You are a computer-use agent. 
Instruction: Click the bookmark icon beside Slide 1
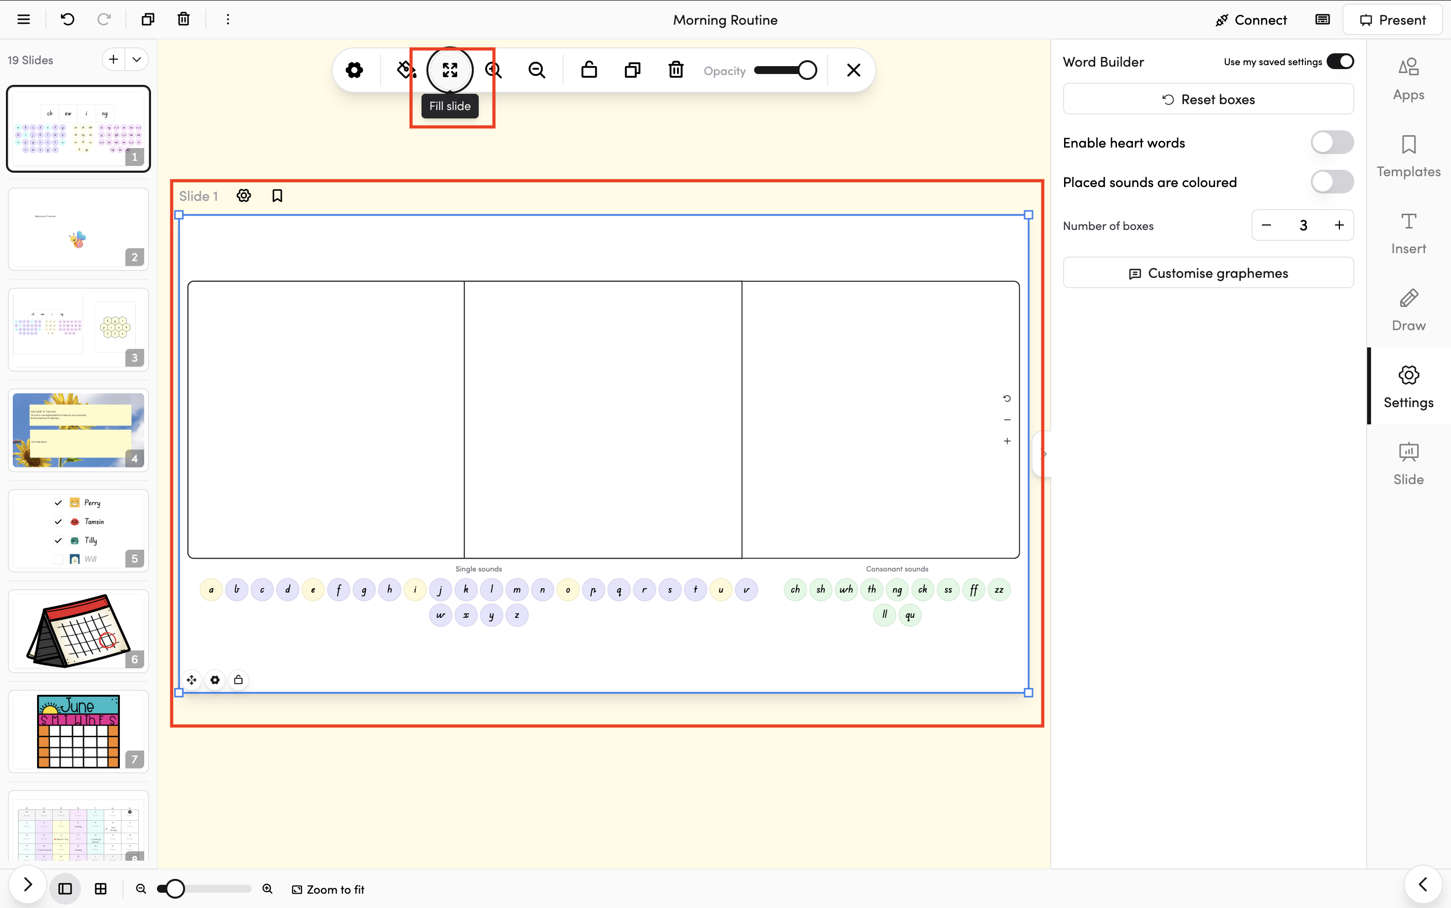click(x=277, y=196)
